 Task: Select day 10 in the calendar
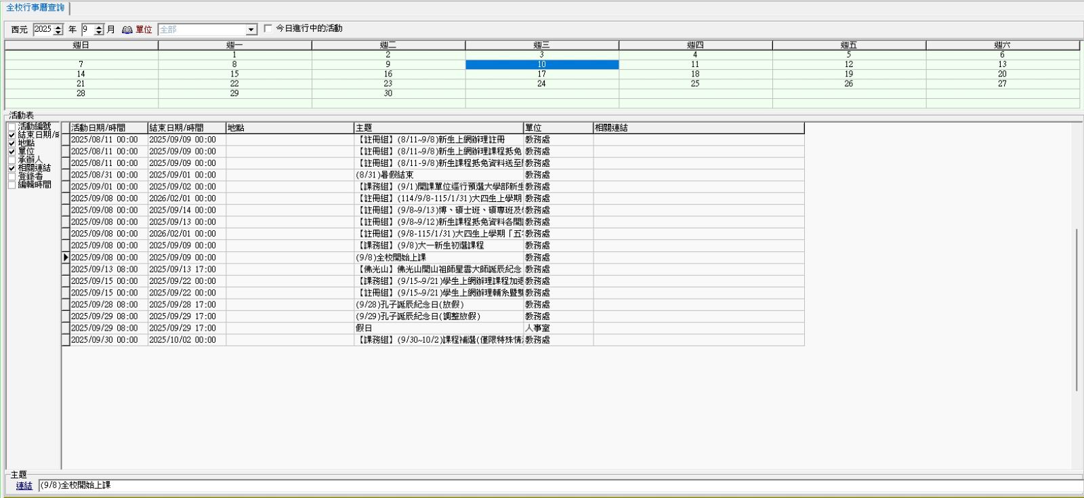pyautogui.click(x=541, y=64)
